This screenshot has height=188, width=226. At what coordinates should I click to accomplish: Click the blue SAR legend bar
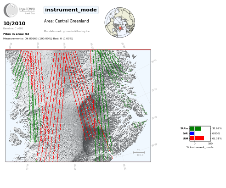[x=192, y=133]
